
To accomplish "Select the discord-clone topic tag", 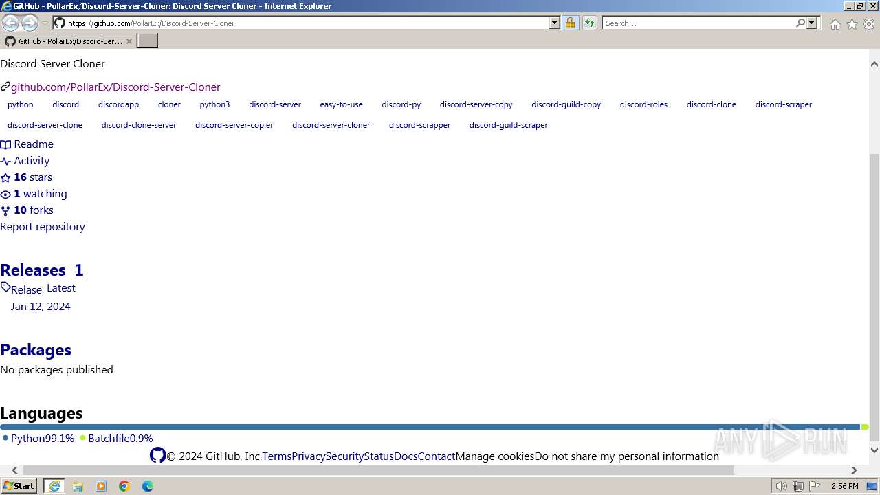I will [711, 104].
